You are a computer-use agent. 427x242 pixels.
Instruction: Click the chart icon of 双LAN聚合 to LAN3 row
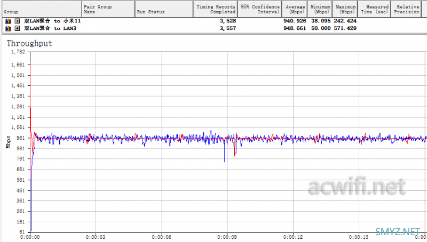8,28
